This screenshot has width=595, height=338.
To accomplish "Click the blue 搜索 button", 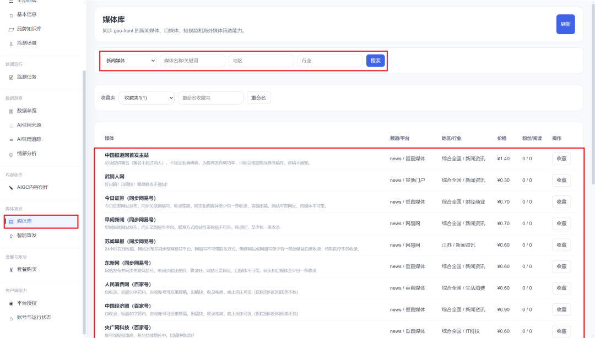I will click(375, 61).
